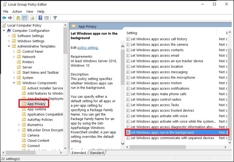Select the Camera tree folder

(30, 135)
